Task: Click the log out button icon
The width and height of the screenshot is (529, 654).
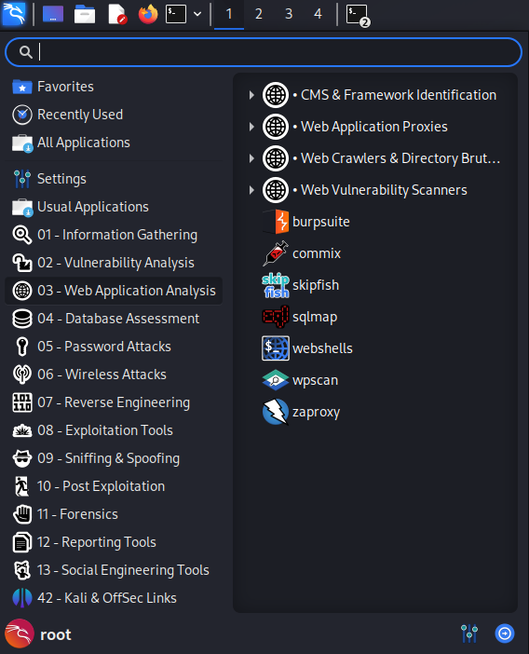Action: click(x=505, y=634)
